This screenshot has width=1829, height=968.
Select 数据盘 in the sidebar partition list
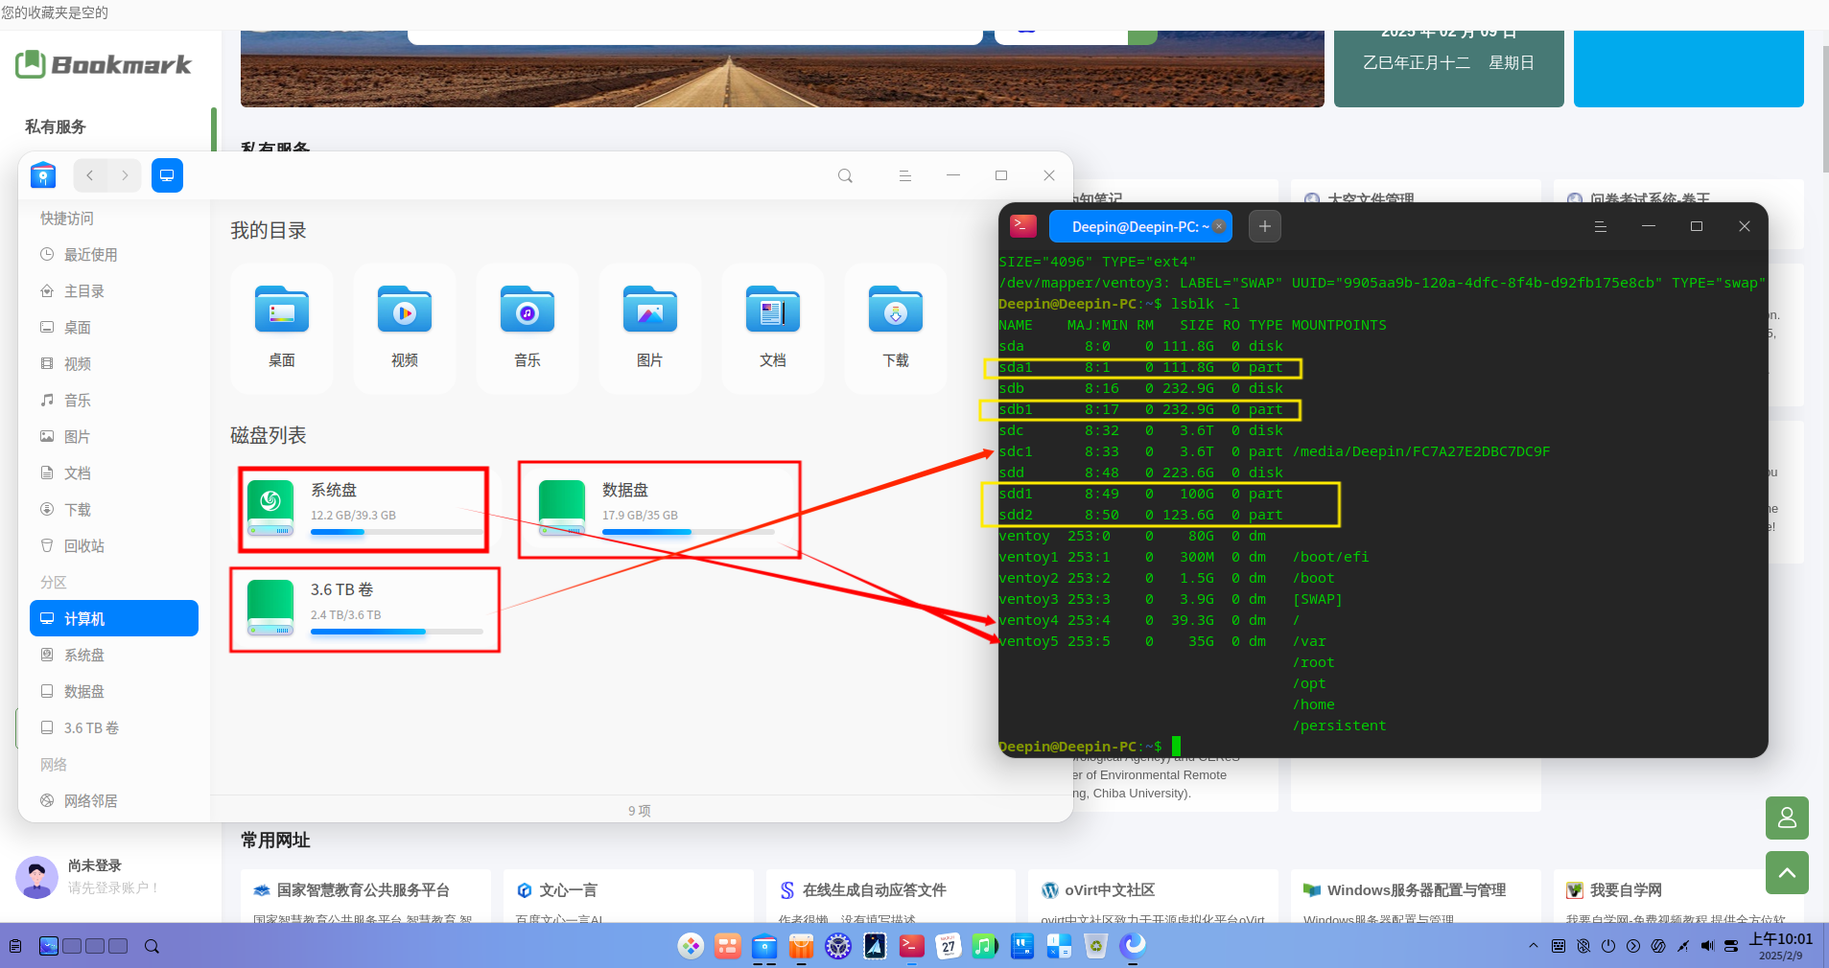tap(114, 692)
